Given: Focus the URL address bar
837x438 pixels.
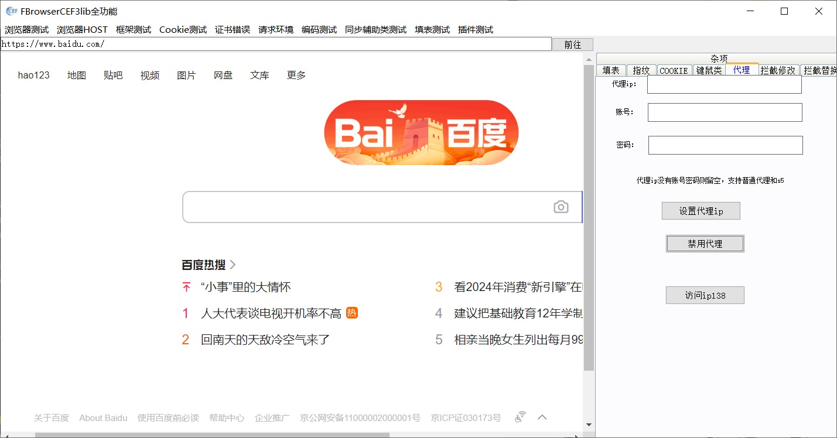Looking at the screenshot, I should 276,44.
